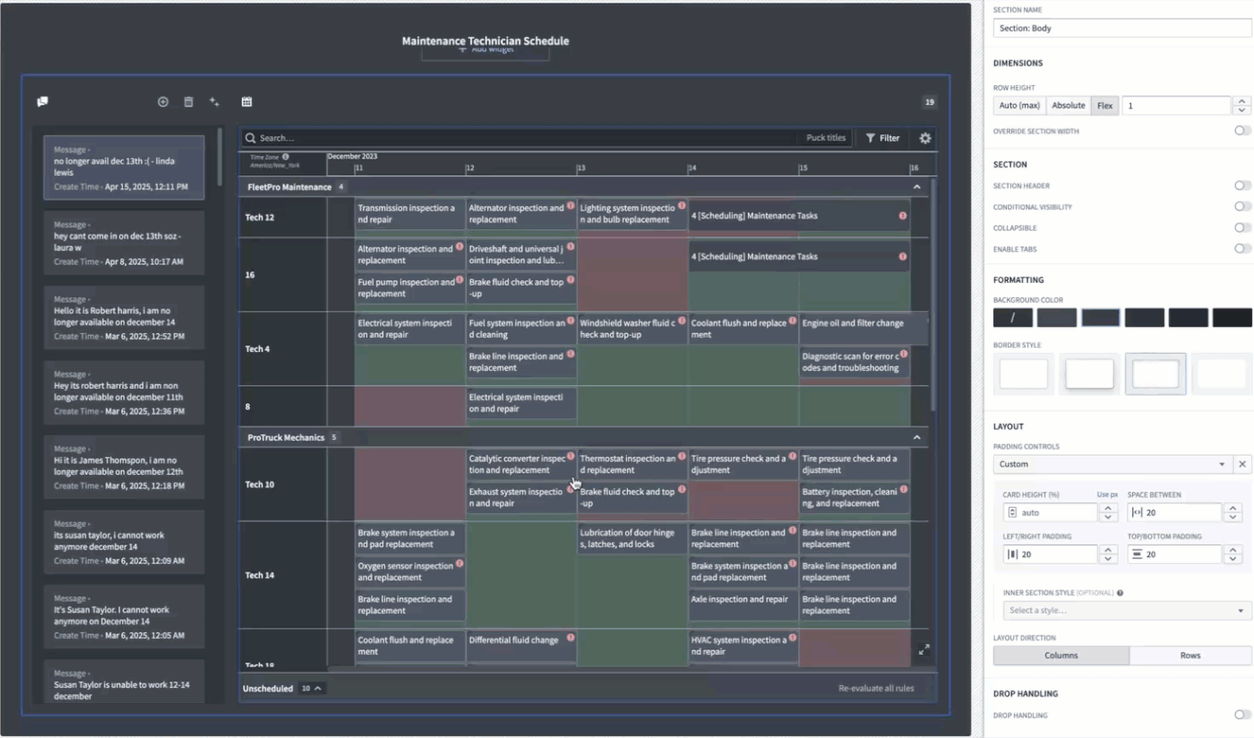Open the Padding Controls Custom dropdown
This screenshot has width=1254, height=738.
click(1112, 464)
